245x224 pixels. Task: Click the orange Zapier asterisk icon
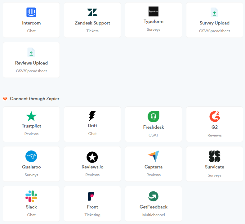click(5, 99)
